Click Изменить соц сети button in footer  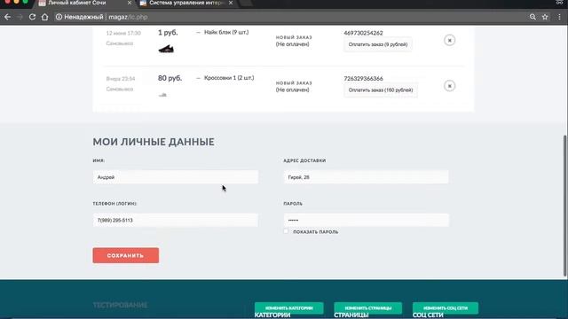pos(446,307)
